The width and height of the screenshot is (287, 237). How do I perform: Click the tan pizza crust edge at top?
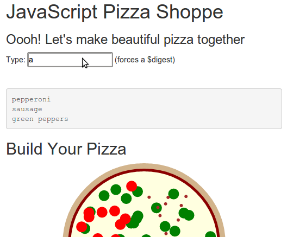coord(144,166)
